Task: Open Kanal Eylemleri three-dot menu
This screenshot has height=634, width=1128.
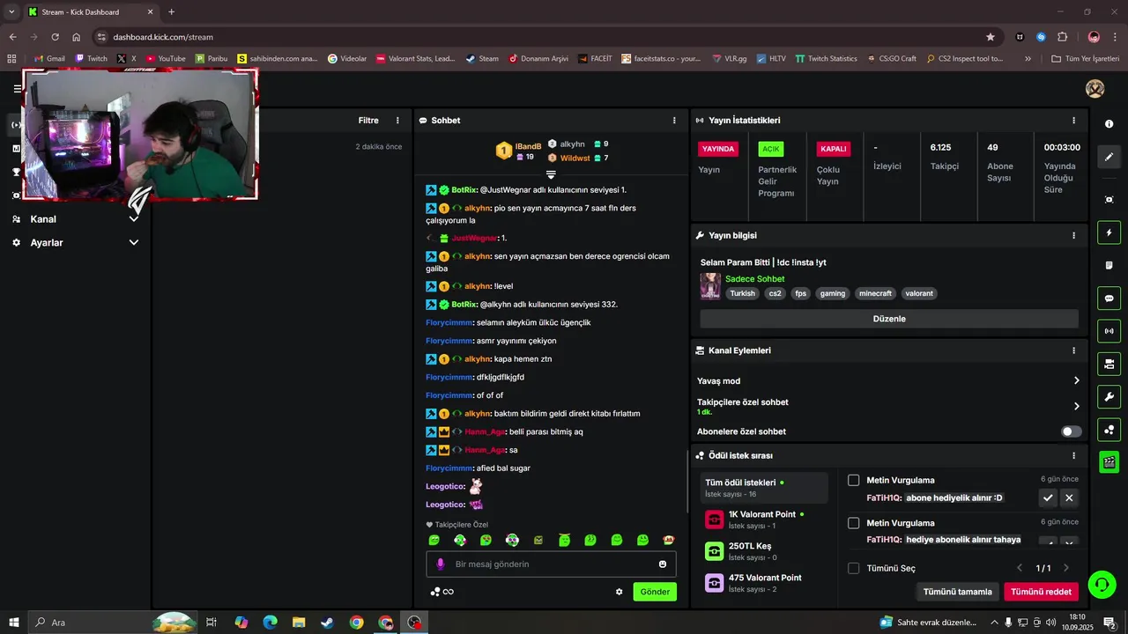Action: (x=1073, y=350)
